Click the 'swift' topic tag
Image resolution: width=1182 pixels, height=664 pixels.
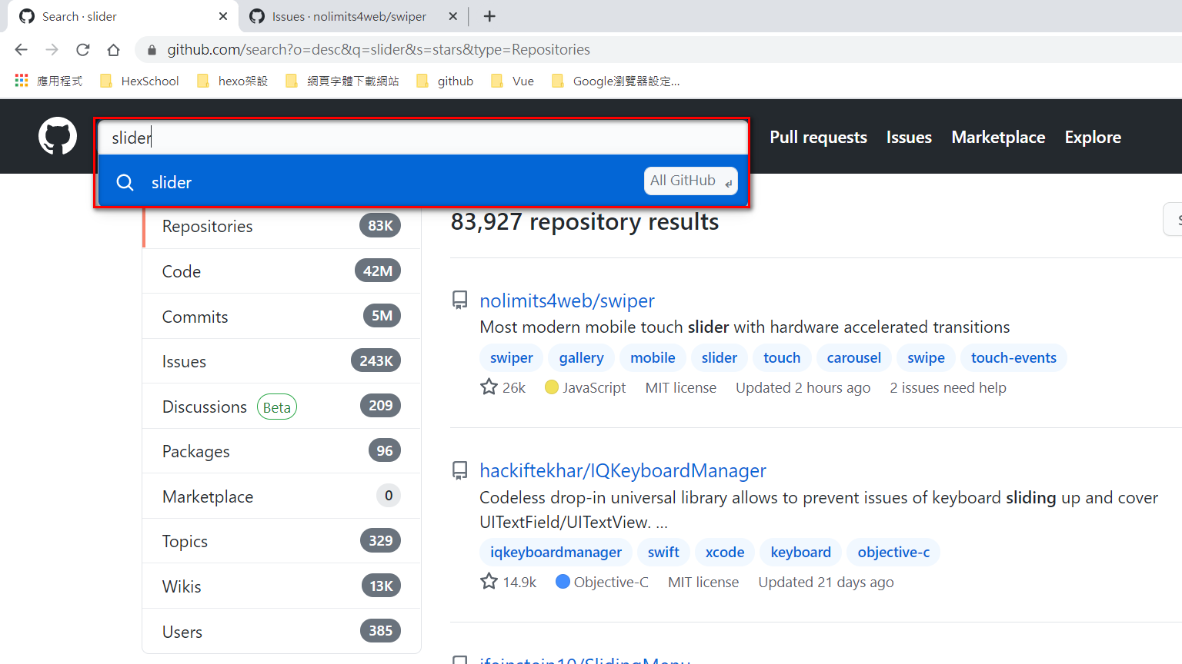point(663,552)
